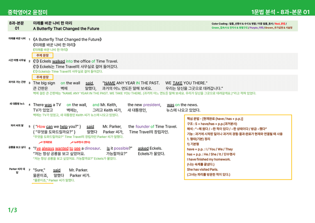Click the '주제 문장' box for the big sign sentence
This screenshot has width=315, height=223.
(43, 77)
